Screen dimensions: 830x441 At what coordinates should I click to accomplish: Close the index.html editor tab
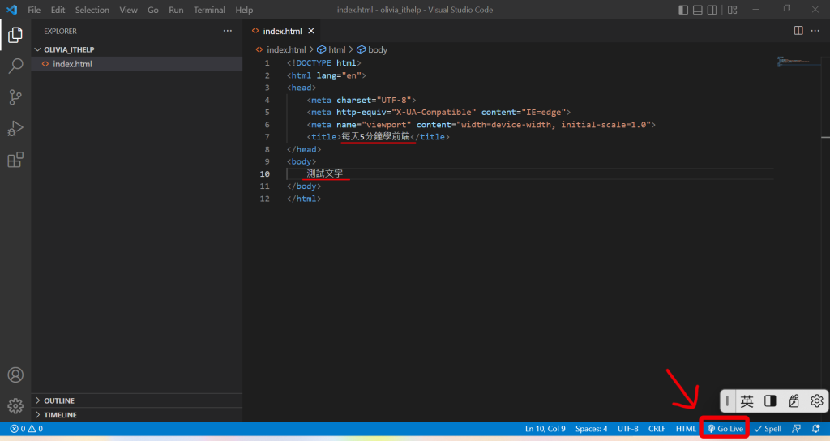311,31
